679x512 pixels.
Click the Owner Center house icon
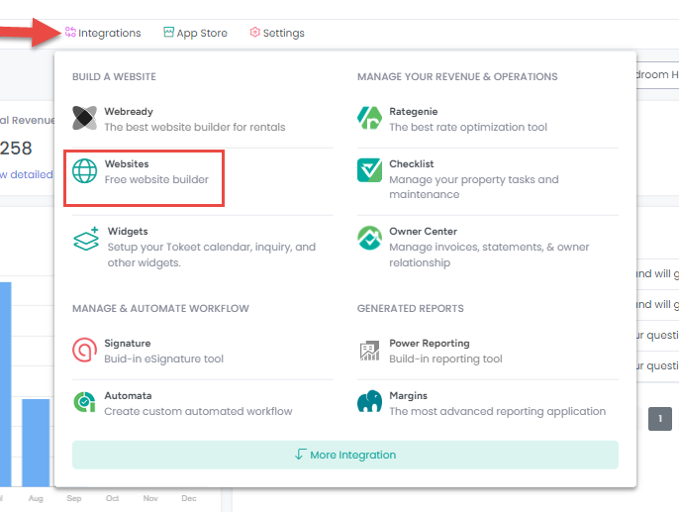pyautogui.click(x=369, y=238)
